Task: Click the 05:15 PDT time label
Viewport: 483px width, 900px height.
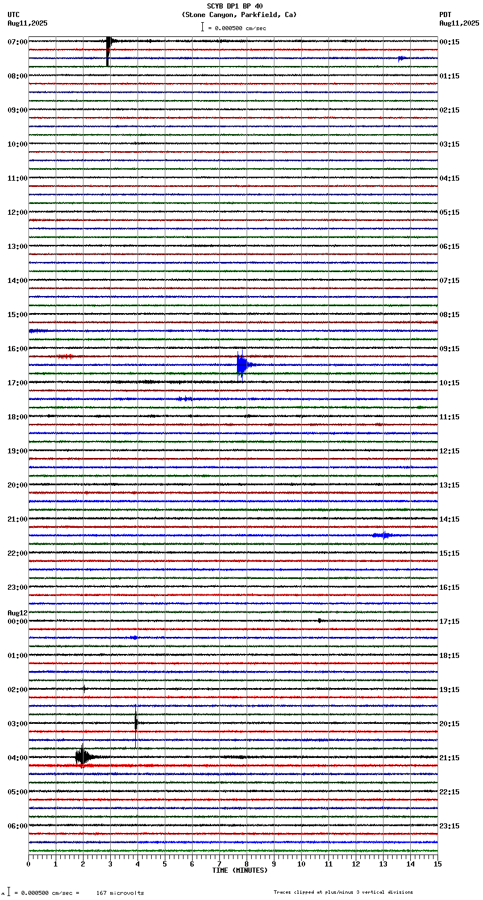Action: point(449,213)
